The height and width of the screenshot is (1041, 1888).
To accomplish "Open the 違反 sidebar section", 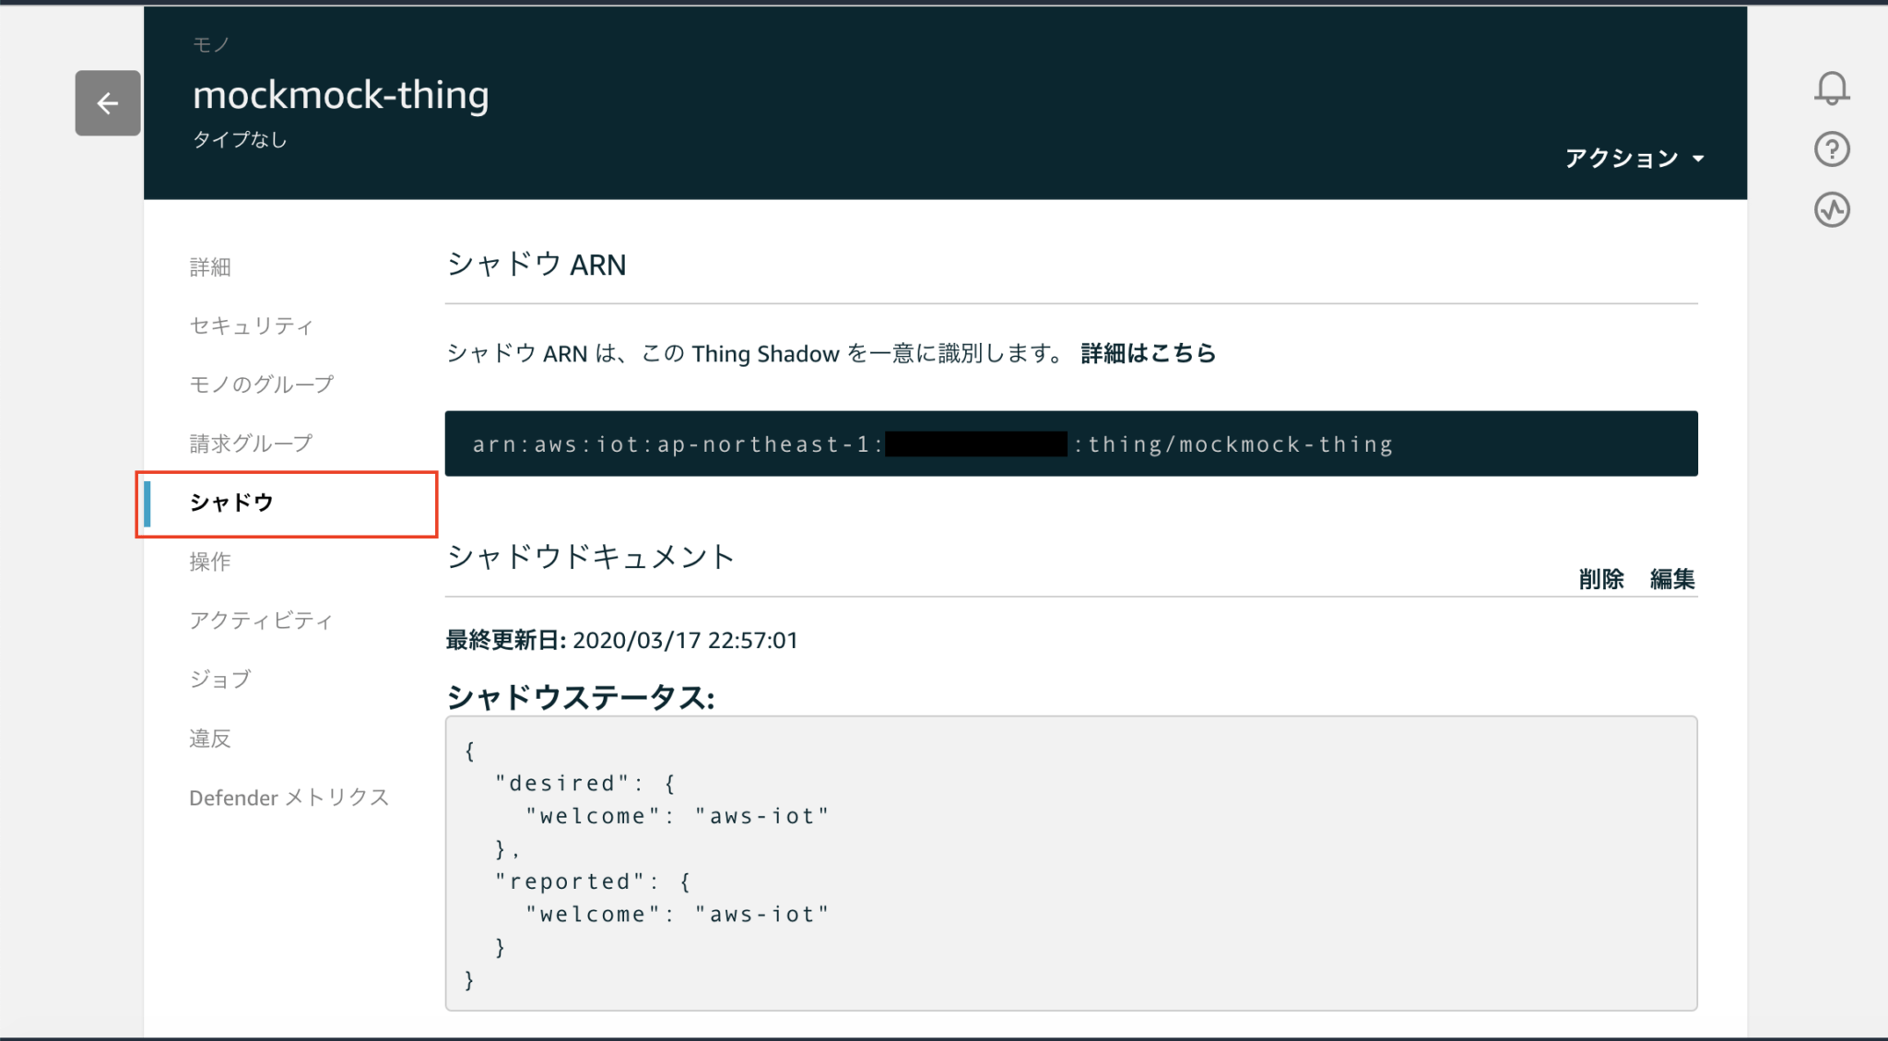I will tap(210, 739).
